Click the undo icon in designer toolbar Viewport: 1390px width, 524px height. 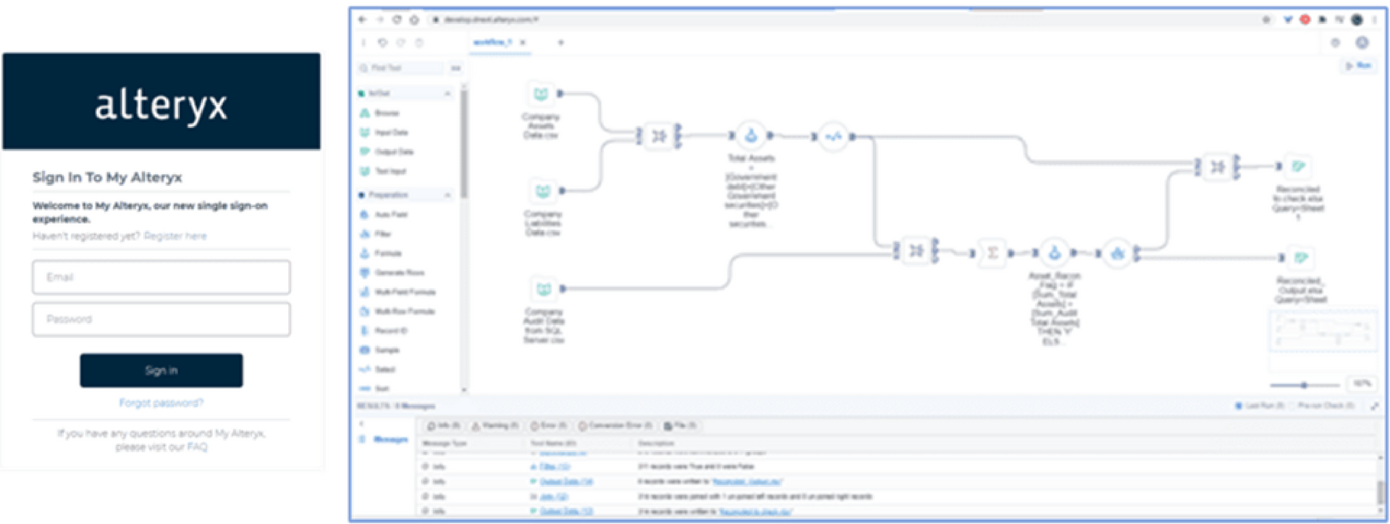pos(383,43)
